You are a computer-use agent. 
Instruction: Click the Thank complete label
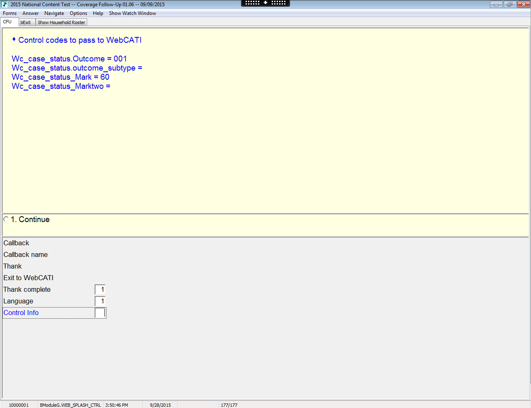[x=27, y=289]
